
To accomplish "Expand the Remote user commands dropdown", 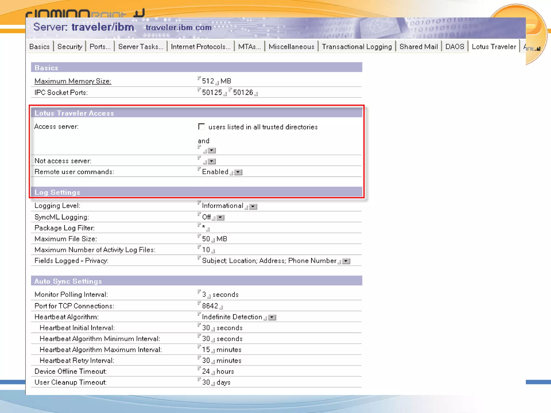I will tap(238, 172).
